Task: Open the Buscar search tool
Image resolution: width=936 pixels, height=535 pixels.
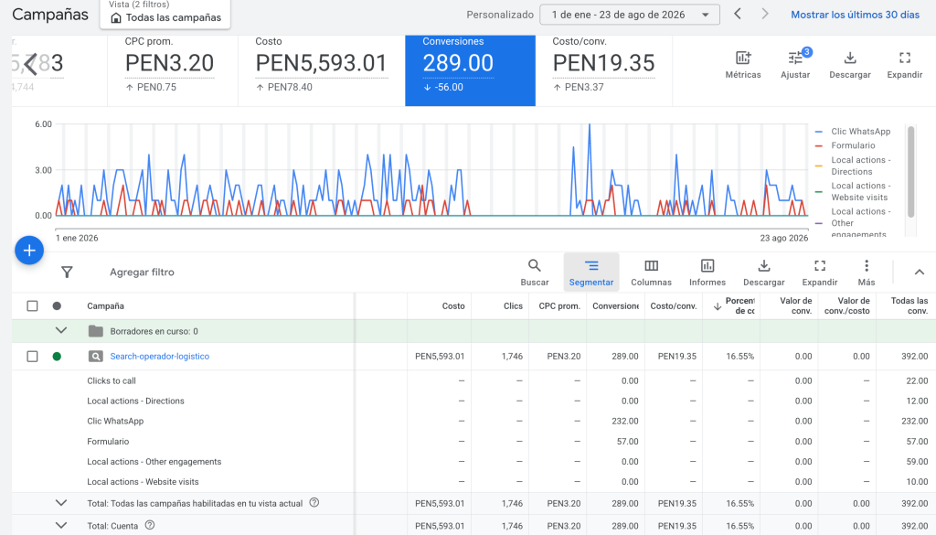Action: pos(534,273)
